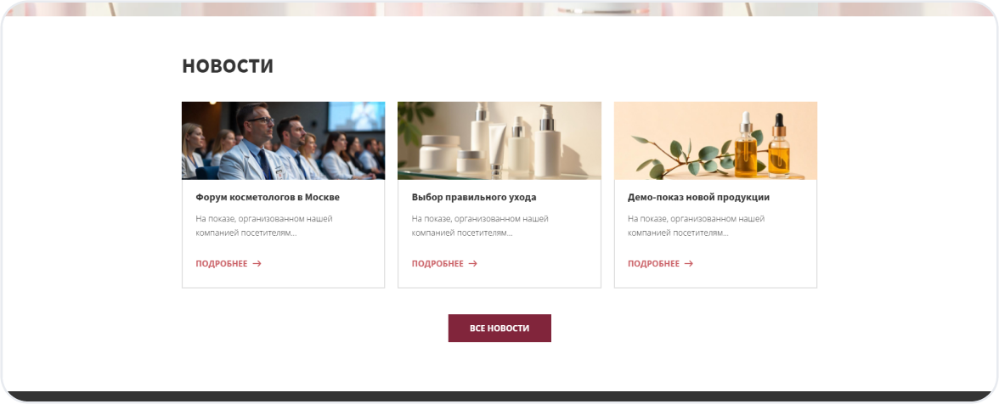Open the serum dropper bottles image

point(715,141)
